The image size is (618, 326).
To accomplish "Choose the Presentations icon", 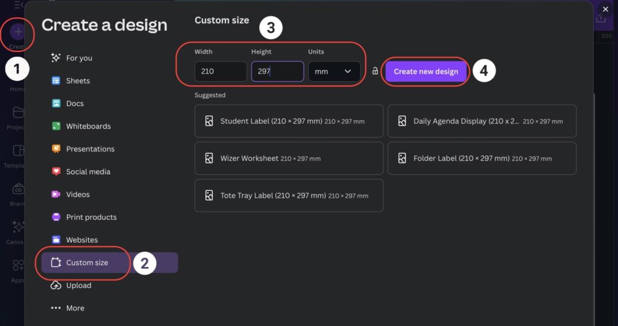I will [x=56, y=149].
